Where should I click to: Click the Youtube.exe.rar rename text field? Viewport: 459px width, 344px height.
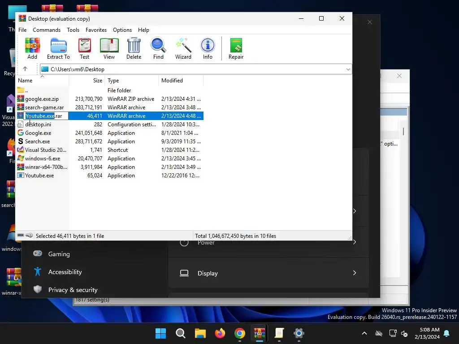pos(46,116)
